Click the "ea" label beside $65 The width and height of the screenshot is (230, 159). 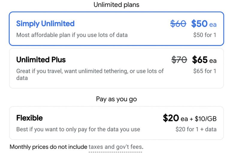point(213,61)
